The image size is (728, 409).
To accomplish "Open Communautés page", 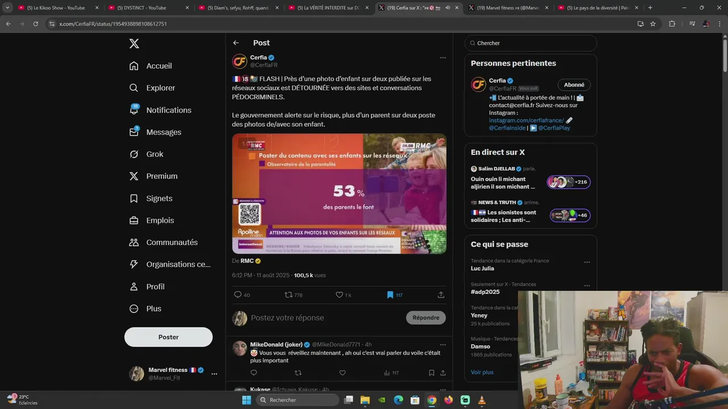I will pyautogui.click(x=163, y=243).
